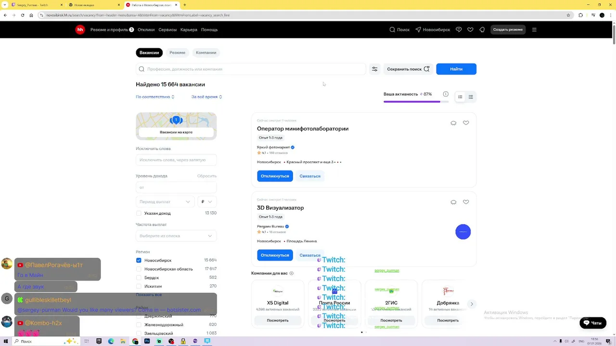Select the Вакансии tab
Viewport: 616px width, 346px height.
click(149, 53)
